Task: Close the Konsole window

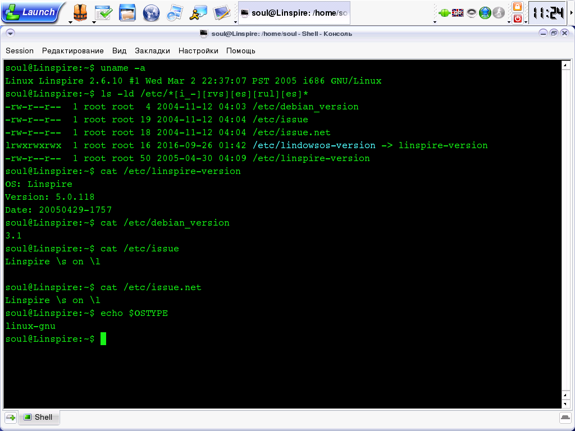Action: click(564, 33)
